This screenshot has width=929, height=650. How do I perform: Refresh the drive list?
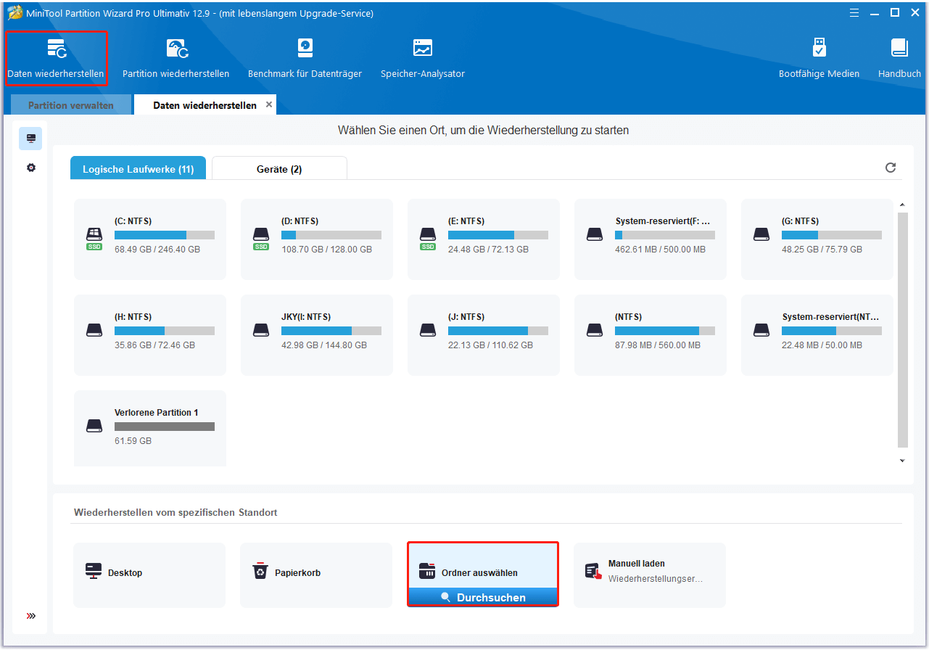click(891, 168)
